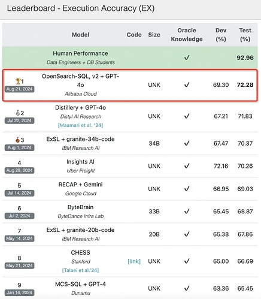Select the Human Performance row title
261x299 pixels.
80,53
